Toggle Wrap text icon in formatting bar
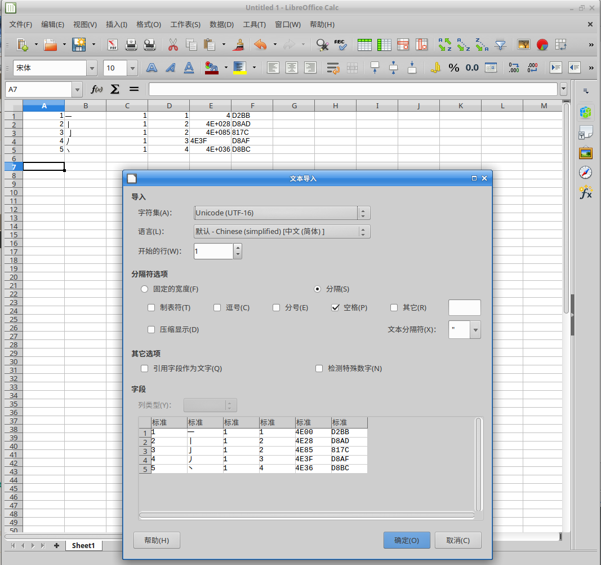Image resolution: width=601 pixels, height=565 pixels. click(333, 68)
